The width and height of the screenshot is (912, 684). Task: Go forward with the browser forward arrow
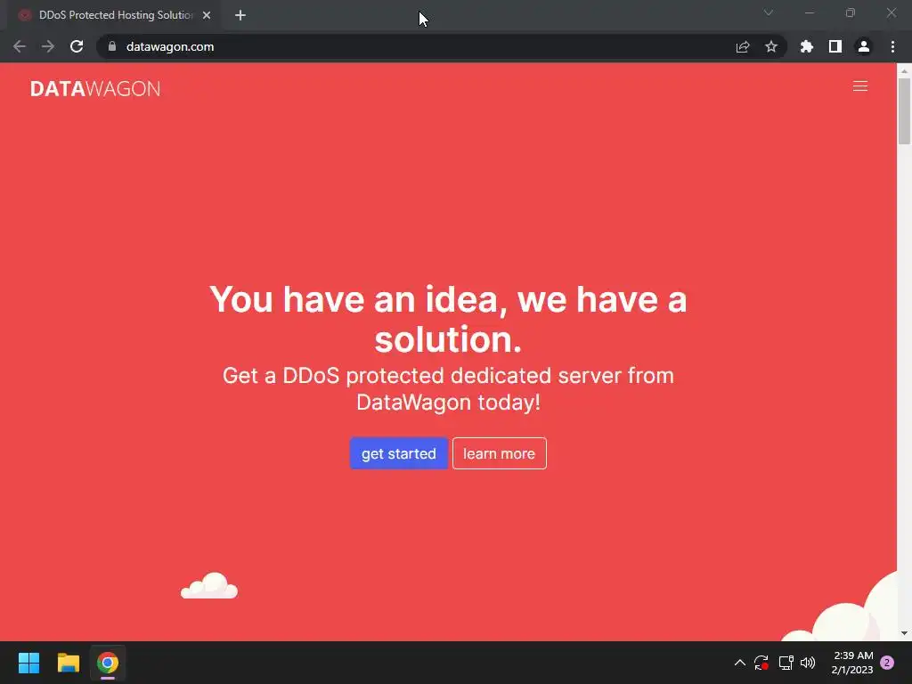click(48, 46)
